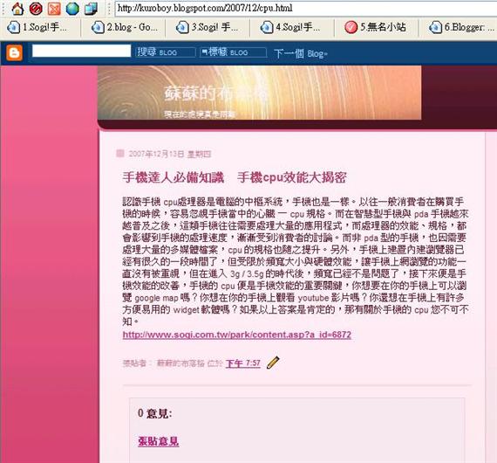Click the 張貼意見 post comment link

[159, 441]
